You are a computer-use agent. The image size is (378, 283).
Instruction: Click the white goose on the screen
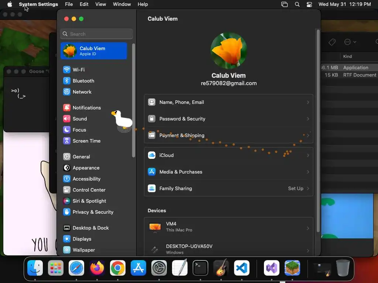click(122, 120)
